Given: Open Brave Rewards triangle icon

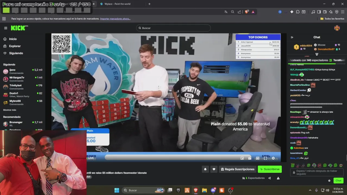Looking at the screenshot, I should [253, 12].
